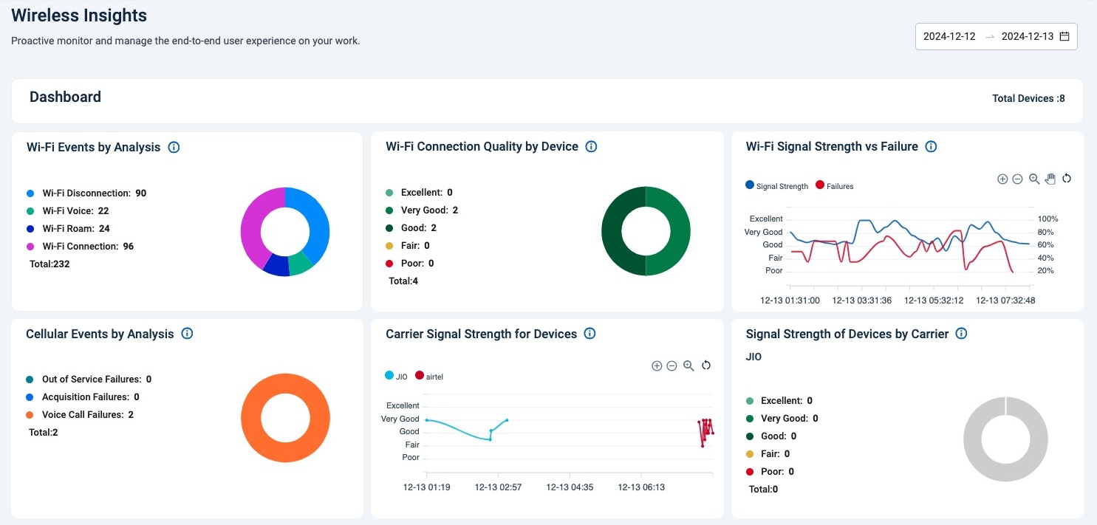This screenshot has height=525, width=1097.
Task: Toggle the Signal Strength legend series
Action: tap(777, 186)
